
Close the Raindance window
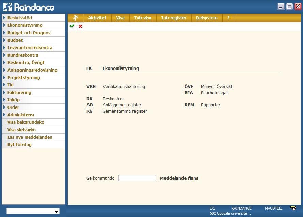coord(298,7)
